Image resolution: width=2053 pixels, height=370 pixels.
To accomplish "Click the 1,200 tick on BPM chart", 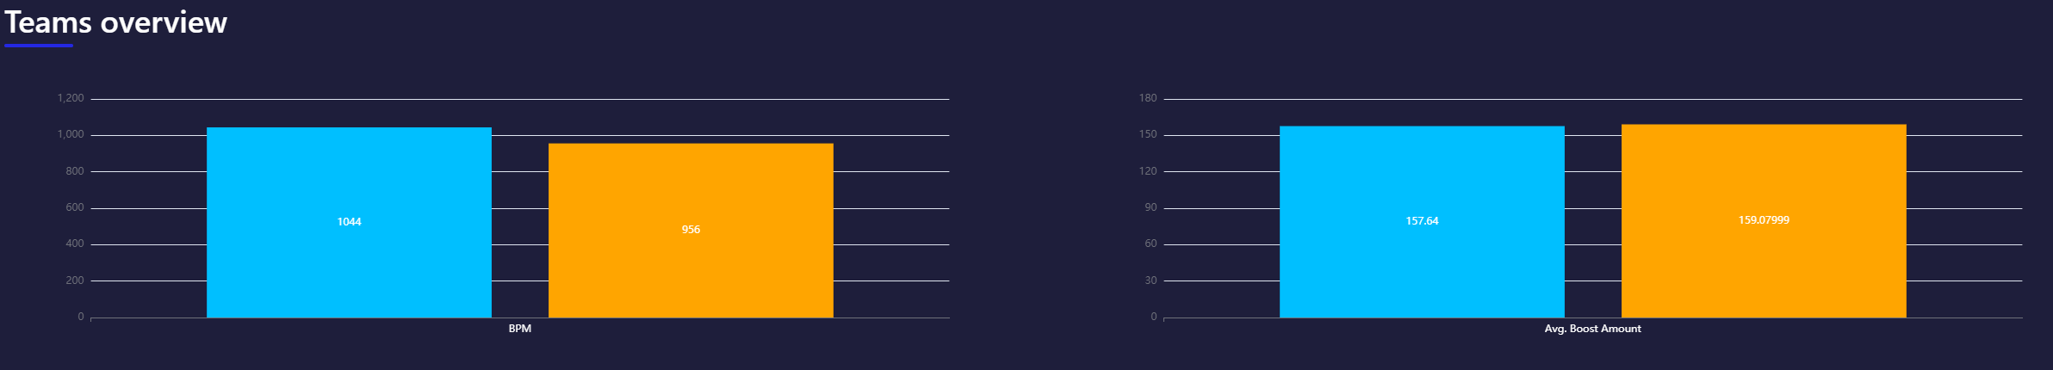I will click(x=71, y=98).
